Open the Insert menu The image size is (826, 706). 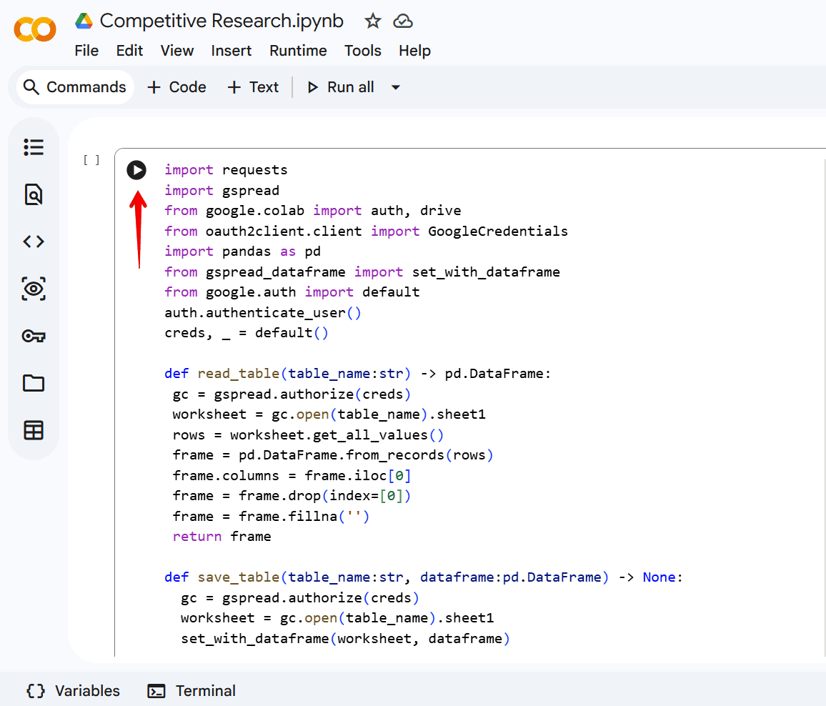(x=232, y=51)
